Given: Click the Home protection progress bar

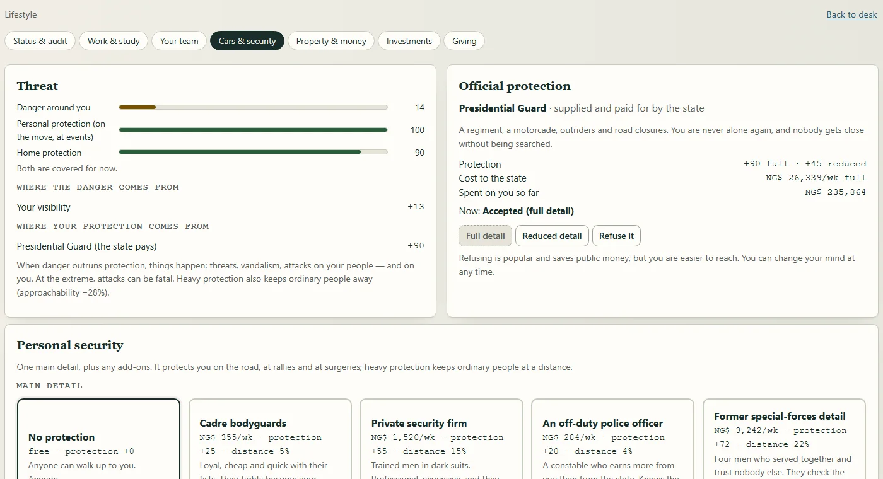Looking at the screenshot, I should 253,152.
